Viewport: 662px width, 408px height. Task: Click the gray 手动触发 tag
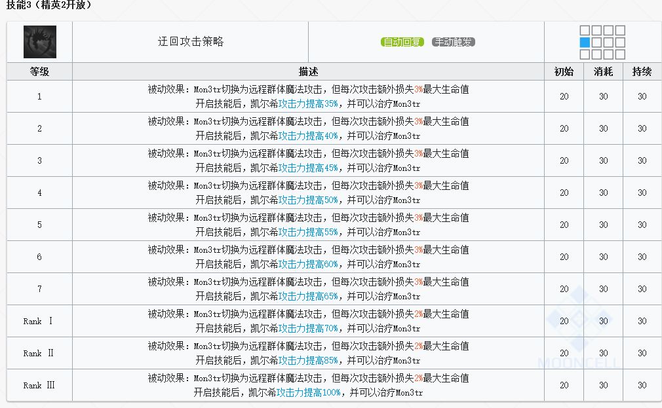point(454,42)
